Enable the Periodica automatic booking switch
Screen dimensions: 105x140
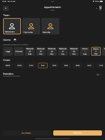click(99, 75)
